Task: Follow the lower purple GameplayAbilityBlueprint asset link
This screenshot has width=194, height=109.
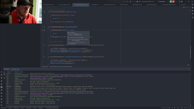Action: (x=77, y=91)
